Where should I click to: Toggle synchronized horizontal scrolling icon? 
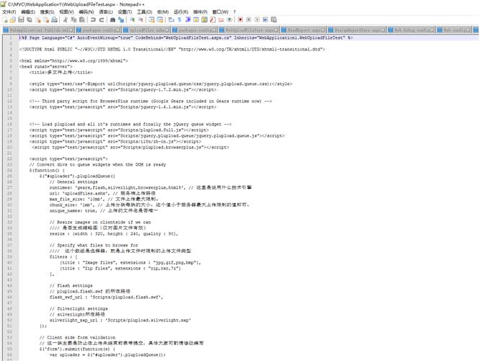click(160, 20)
